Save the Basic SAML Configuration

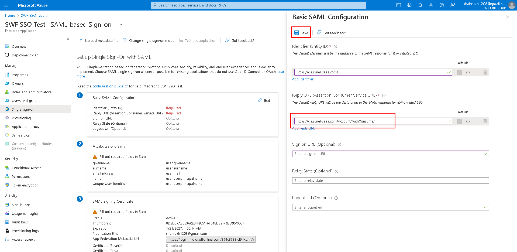click(x=301, y=33)
